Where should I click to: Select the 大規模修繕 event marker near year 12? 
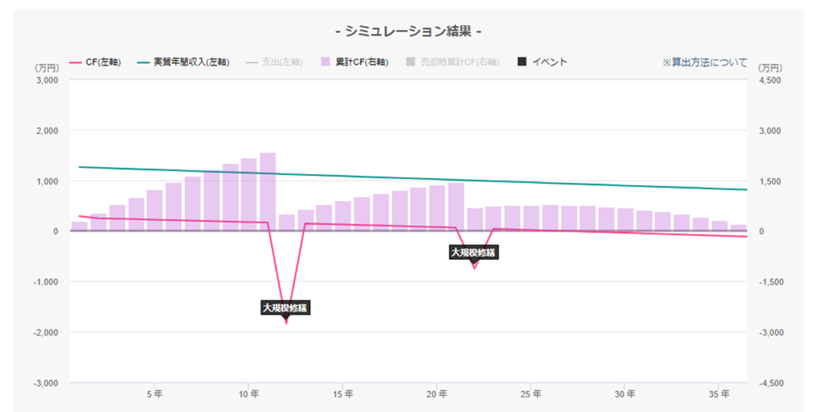point(286,307)
